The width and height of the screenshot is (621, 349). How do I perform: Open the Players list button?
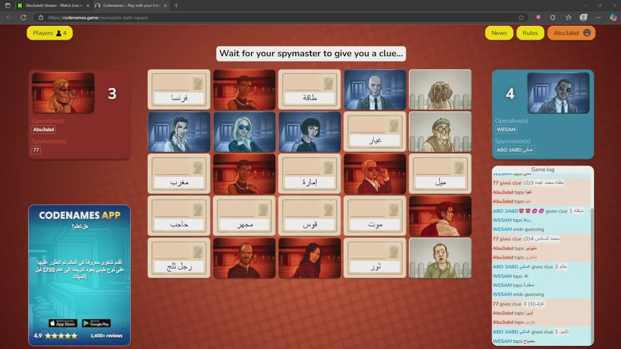pyautogui.click(x=49, y=33)
